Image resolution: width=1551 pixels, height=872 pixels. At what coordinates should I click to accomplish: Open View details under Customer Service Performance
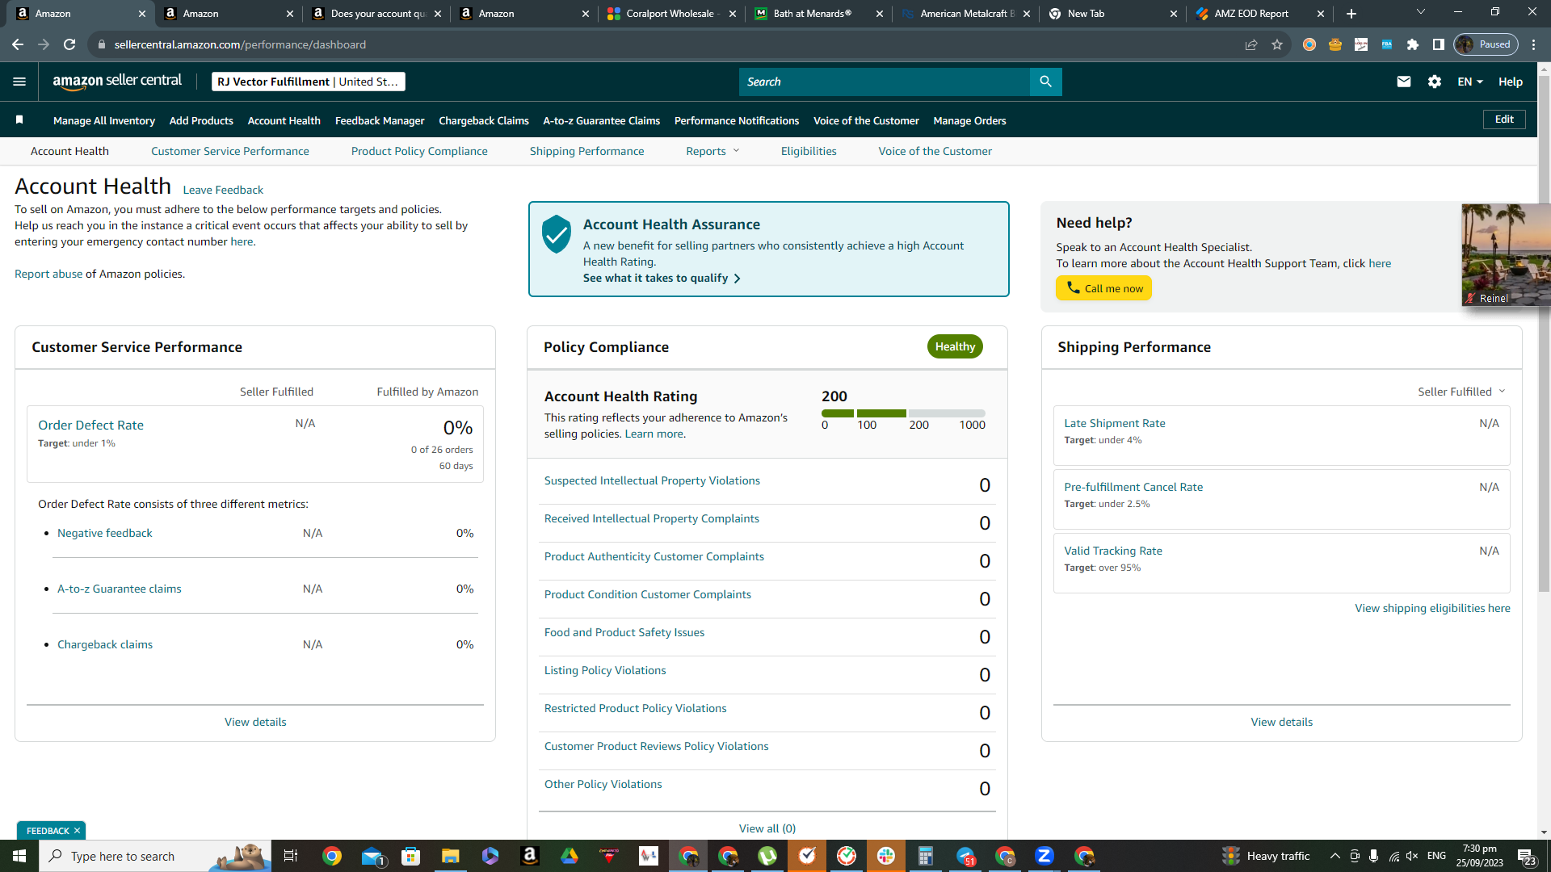pyautogui.click(x=255, y=722)
